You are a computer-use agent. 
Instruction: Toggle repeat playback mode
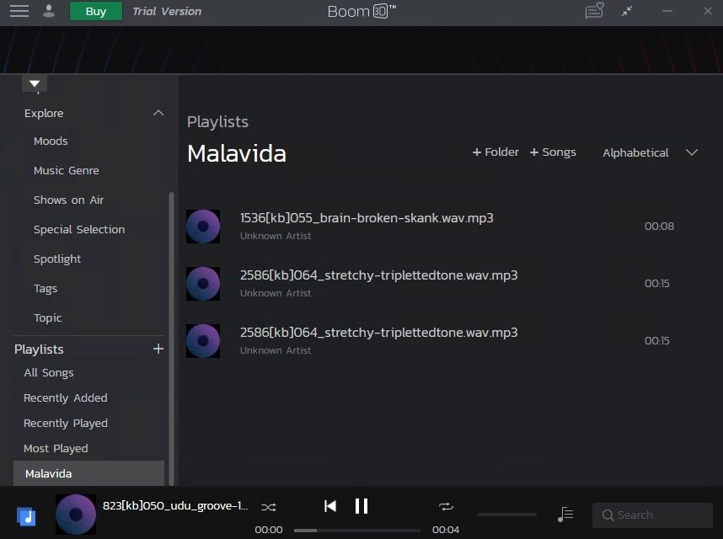(446, 507)
